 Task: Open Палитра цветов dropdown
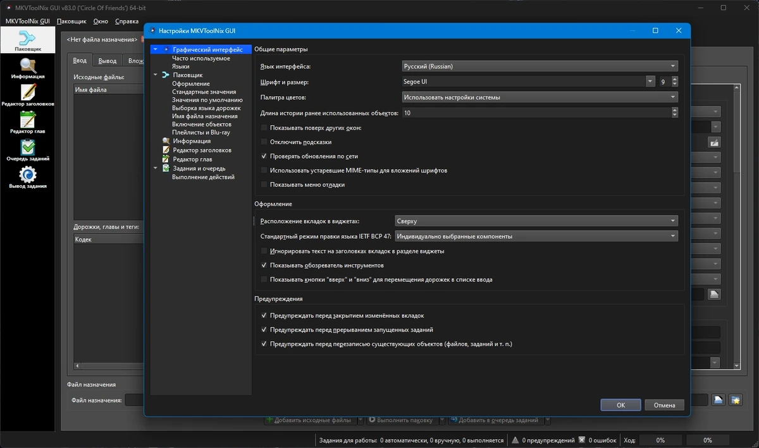point(540,97)
